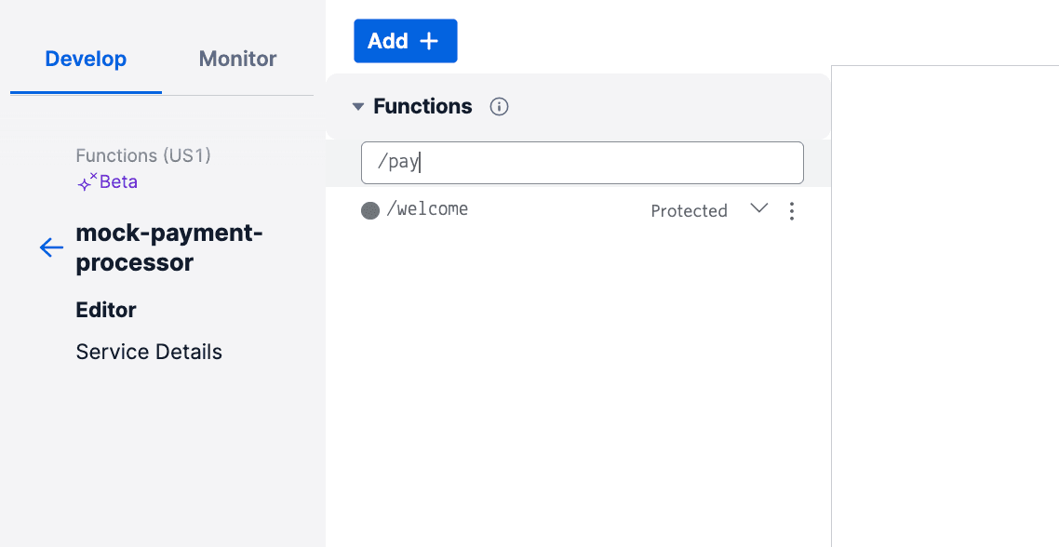This screenshot has width=1059, height=547.
Task: Open the info tooltip beside Functions
Action: pos(499,106)
